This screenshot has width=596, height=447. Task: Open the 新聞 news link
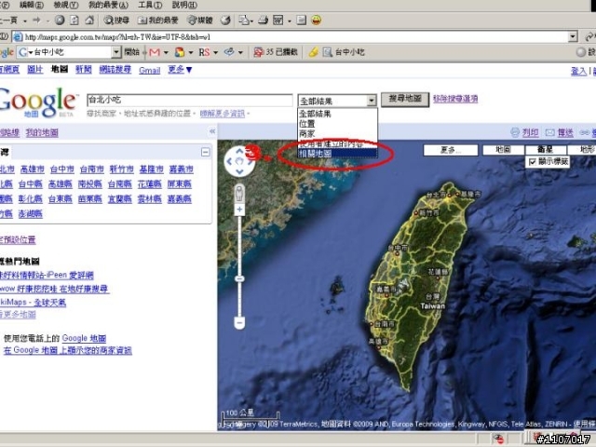coord(84,69)
